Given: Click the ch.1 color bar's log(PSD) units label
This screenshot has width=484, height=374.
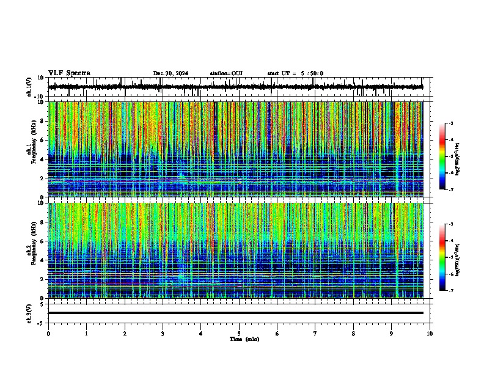Looking at the screenshot, I should click(x=458, y=159).
